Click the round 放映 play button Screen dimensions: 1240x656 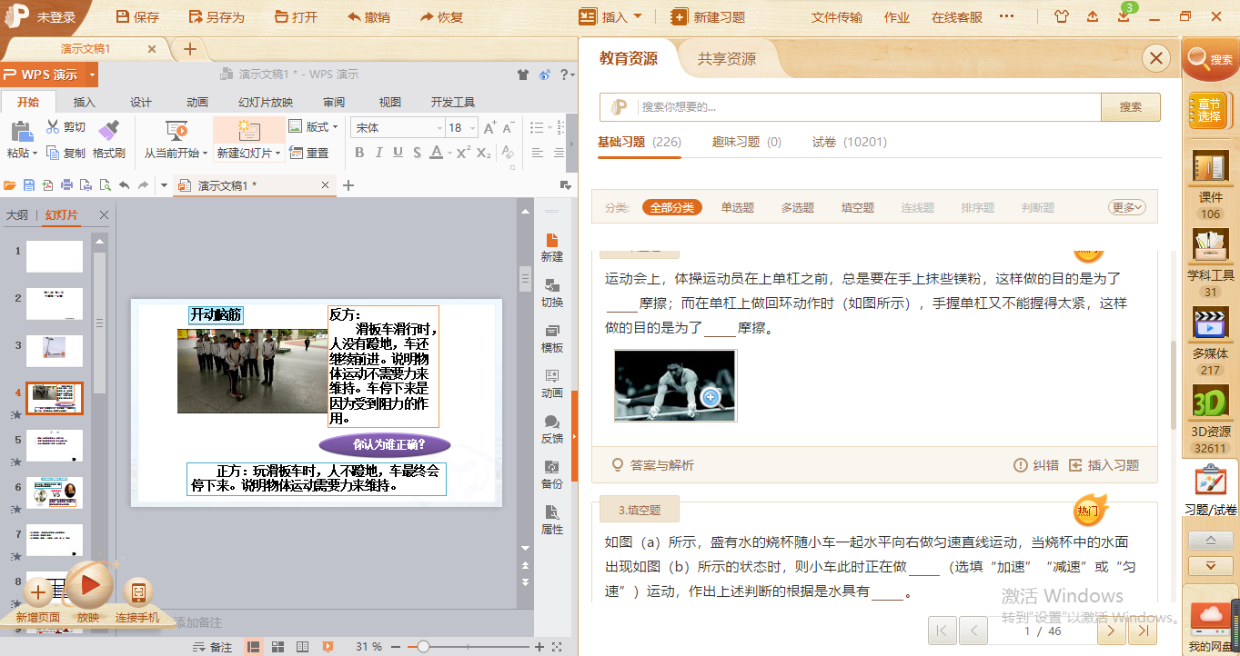click(x=89, y=586)
